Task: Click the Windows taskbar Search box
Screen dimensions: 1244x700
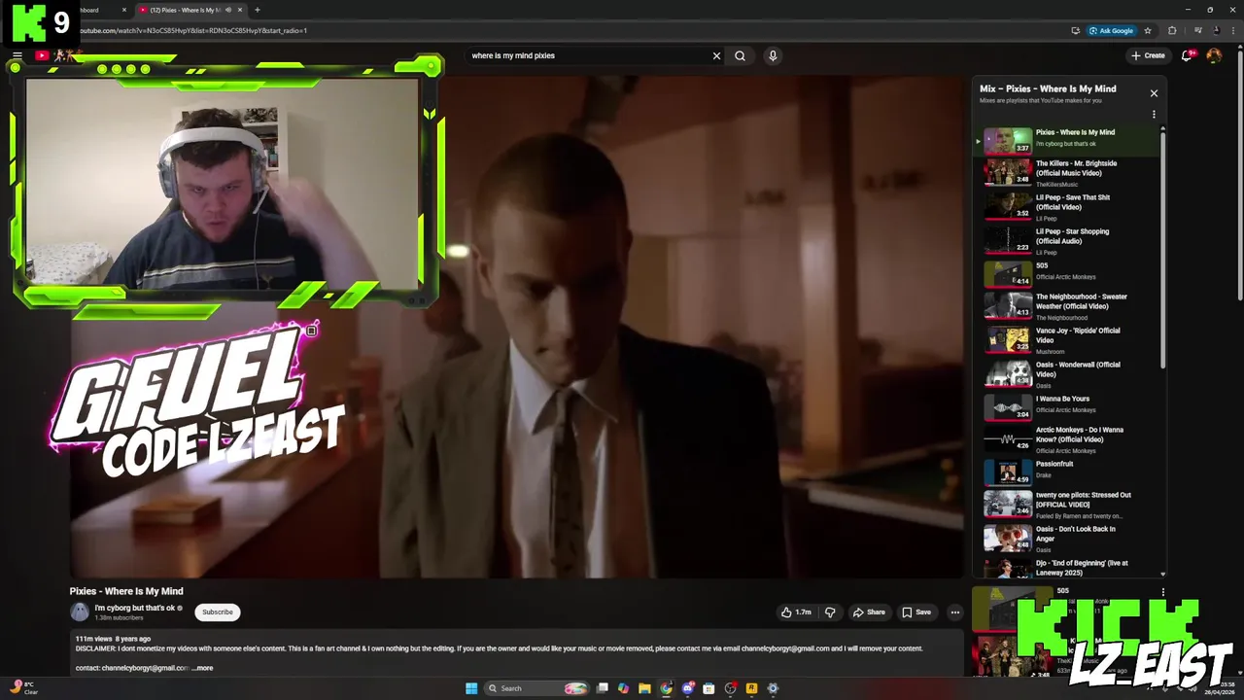Action: pyautogui.click(x=536, y=688)
